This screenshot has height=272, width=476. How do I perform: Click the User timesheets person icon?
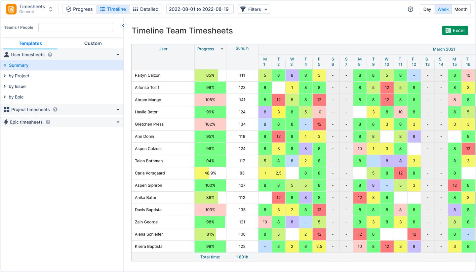pos(6,55)
